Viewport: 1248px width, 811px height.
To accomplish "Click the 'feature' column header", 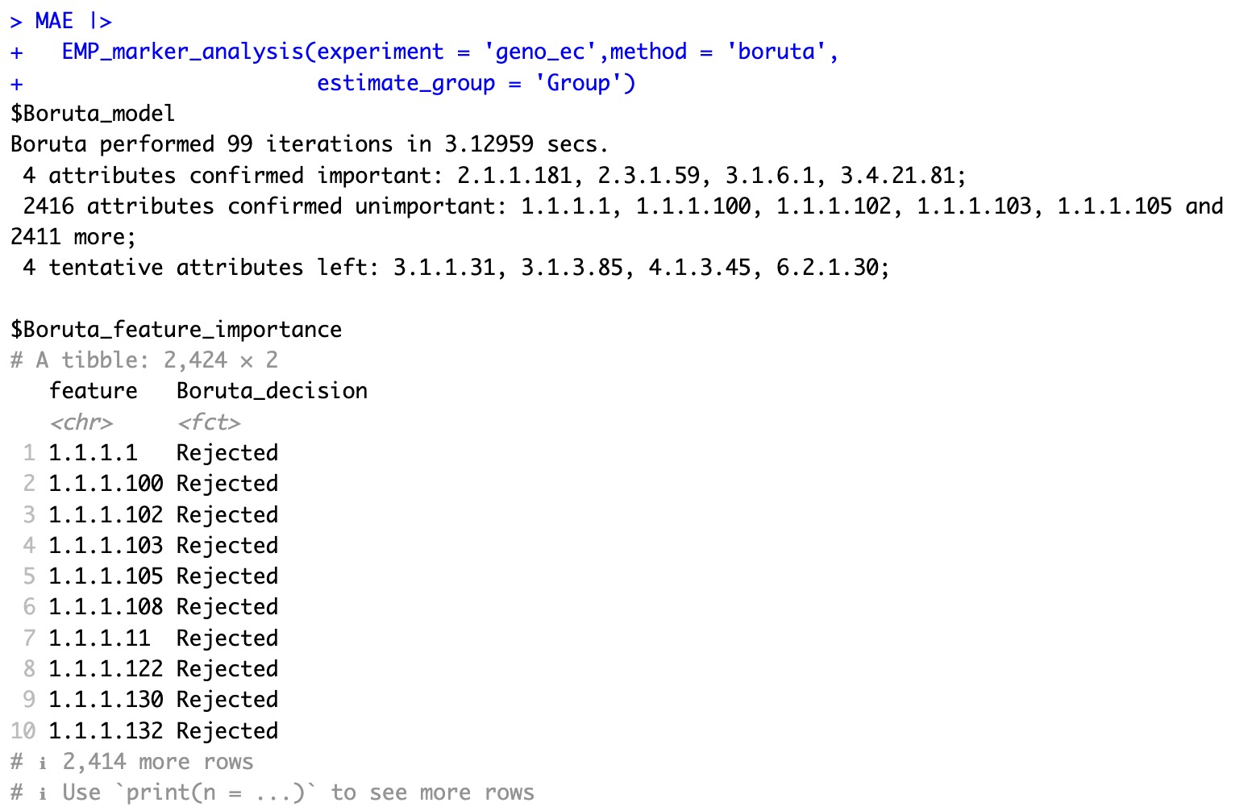I will (x=93, y=391).
